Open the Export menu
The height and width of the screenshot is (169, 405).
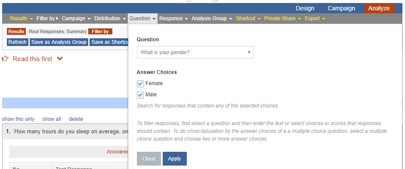[x=315, y=18]
